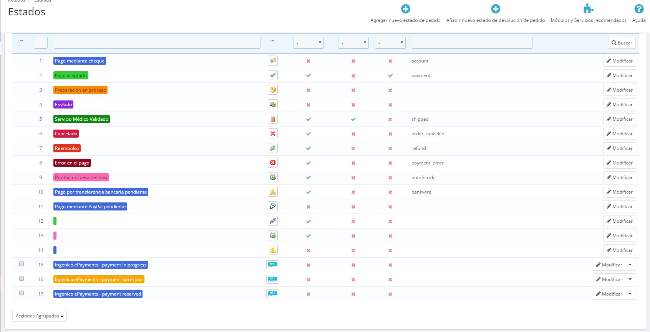Click the Añadir nuevo estado de devolución plus icon
The height and width of the screenshot is (332, 650).
point(496,9)
